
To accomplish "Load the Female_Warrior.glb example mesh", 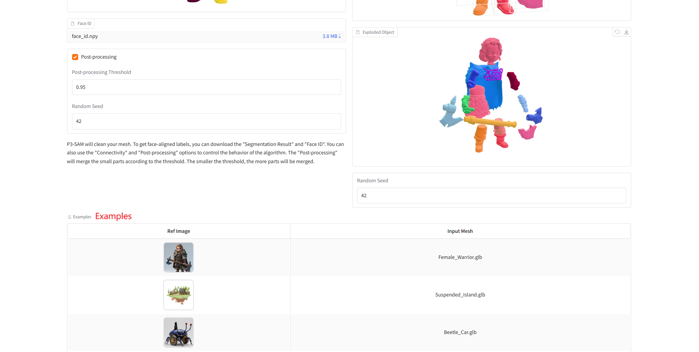I will click(460, 257).
